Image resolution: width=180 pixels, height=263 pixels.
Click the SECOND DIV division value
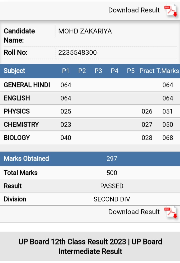pos(112,199)
